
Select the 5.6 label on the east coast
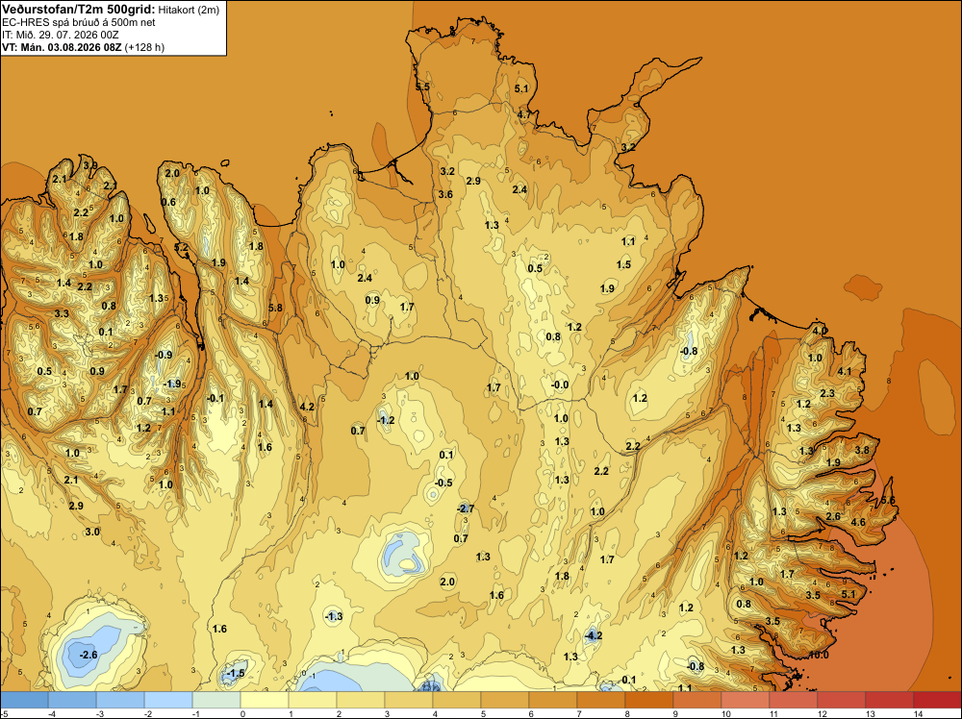[888, 501]
